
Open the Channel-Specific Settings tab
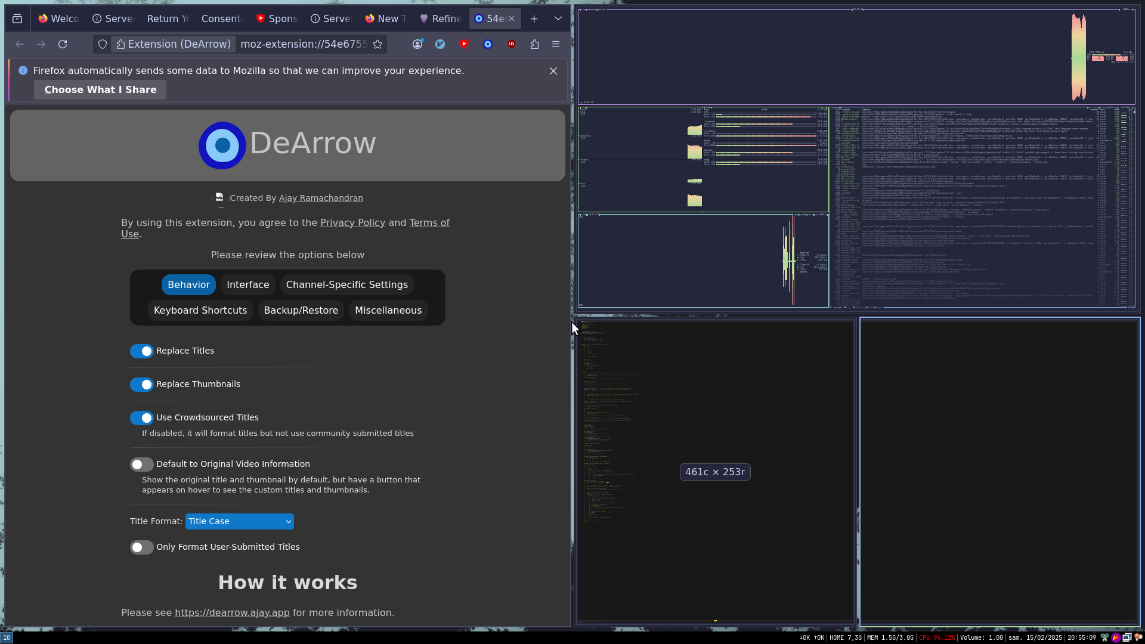click(x=347, y=285)
